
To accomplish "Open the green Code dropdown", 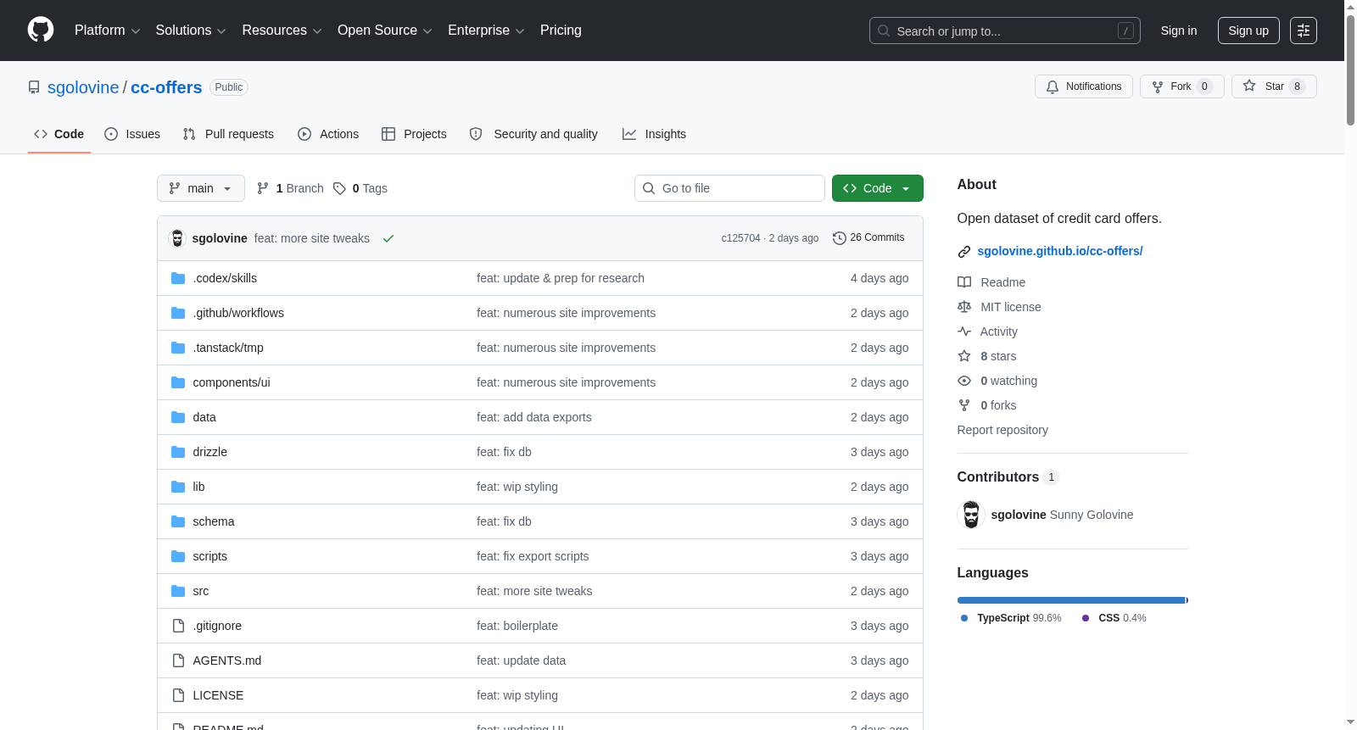I will pyautogui.click(x=878, y=188).
